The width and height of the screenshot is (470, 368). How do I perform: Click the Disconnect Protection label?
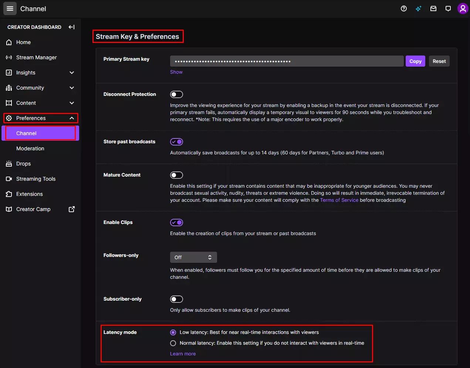click(130, 94)
